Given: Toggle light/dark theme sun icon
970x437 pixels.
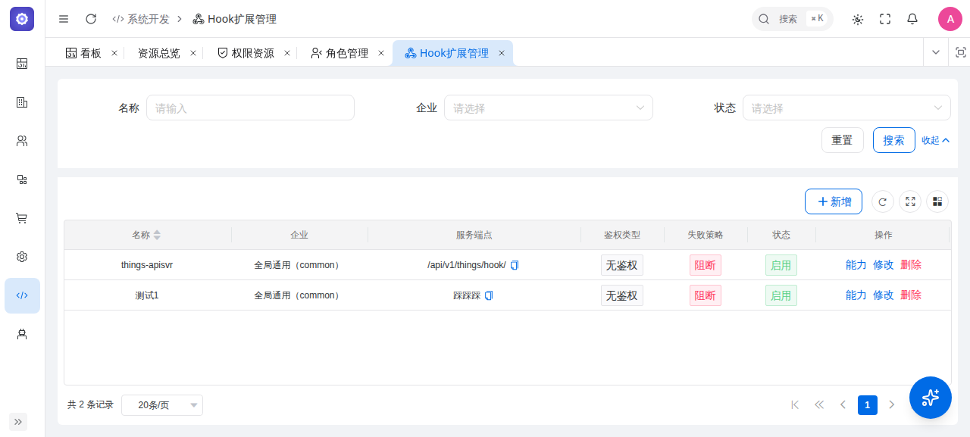Looking at the screenshot, I should 858,19.
